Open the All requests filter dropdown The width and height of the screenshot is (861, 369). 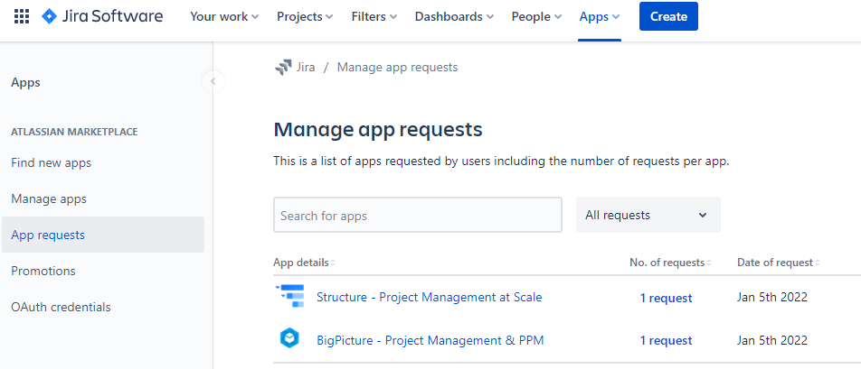(x=648, y=215)
